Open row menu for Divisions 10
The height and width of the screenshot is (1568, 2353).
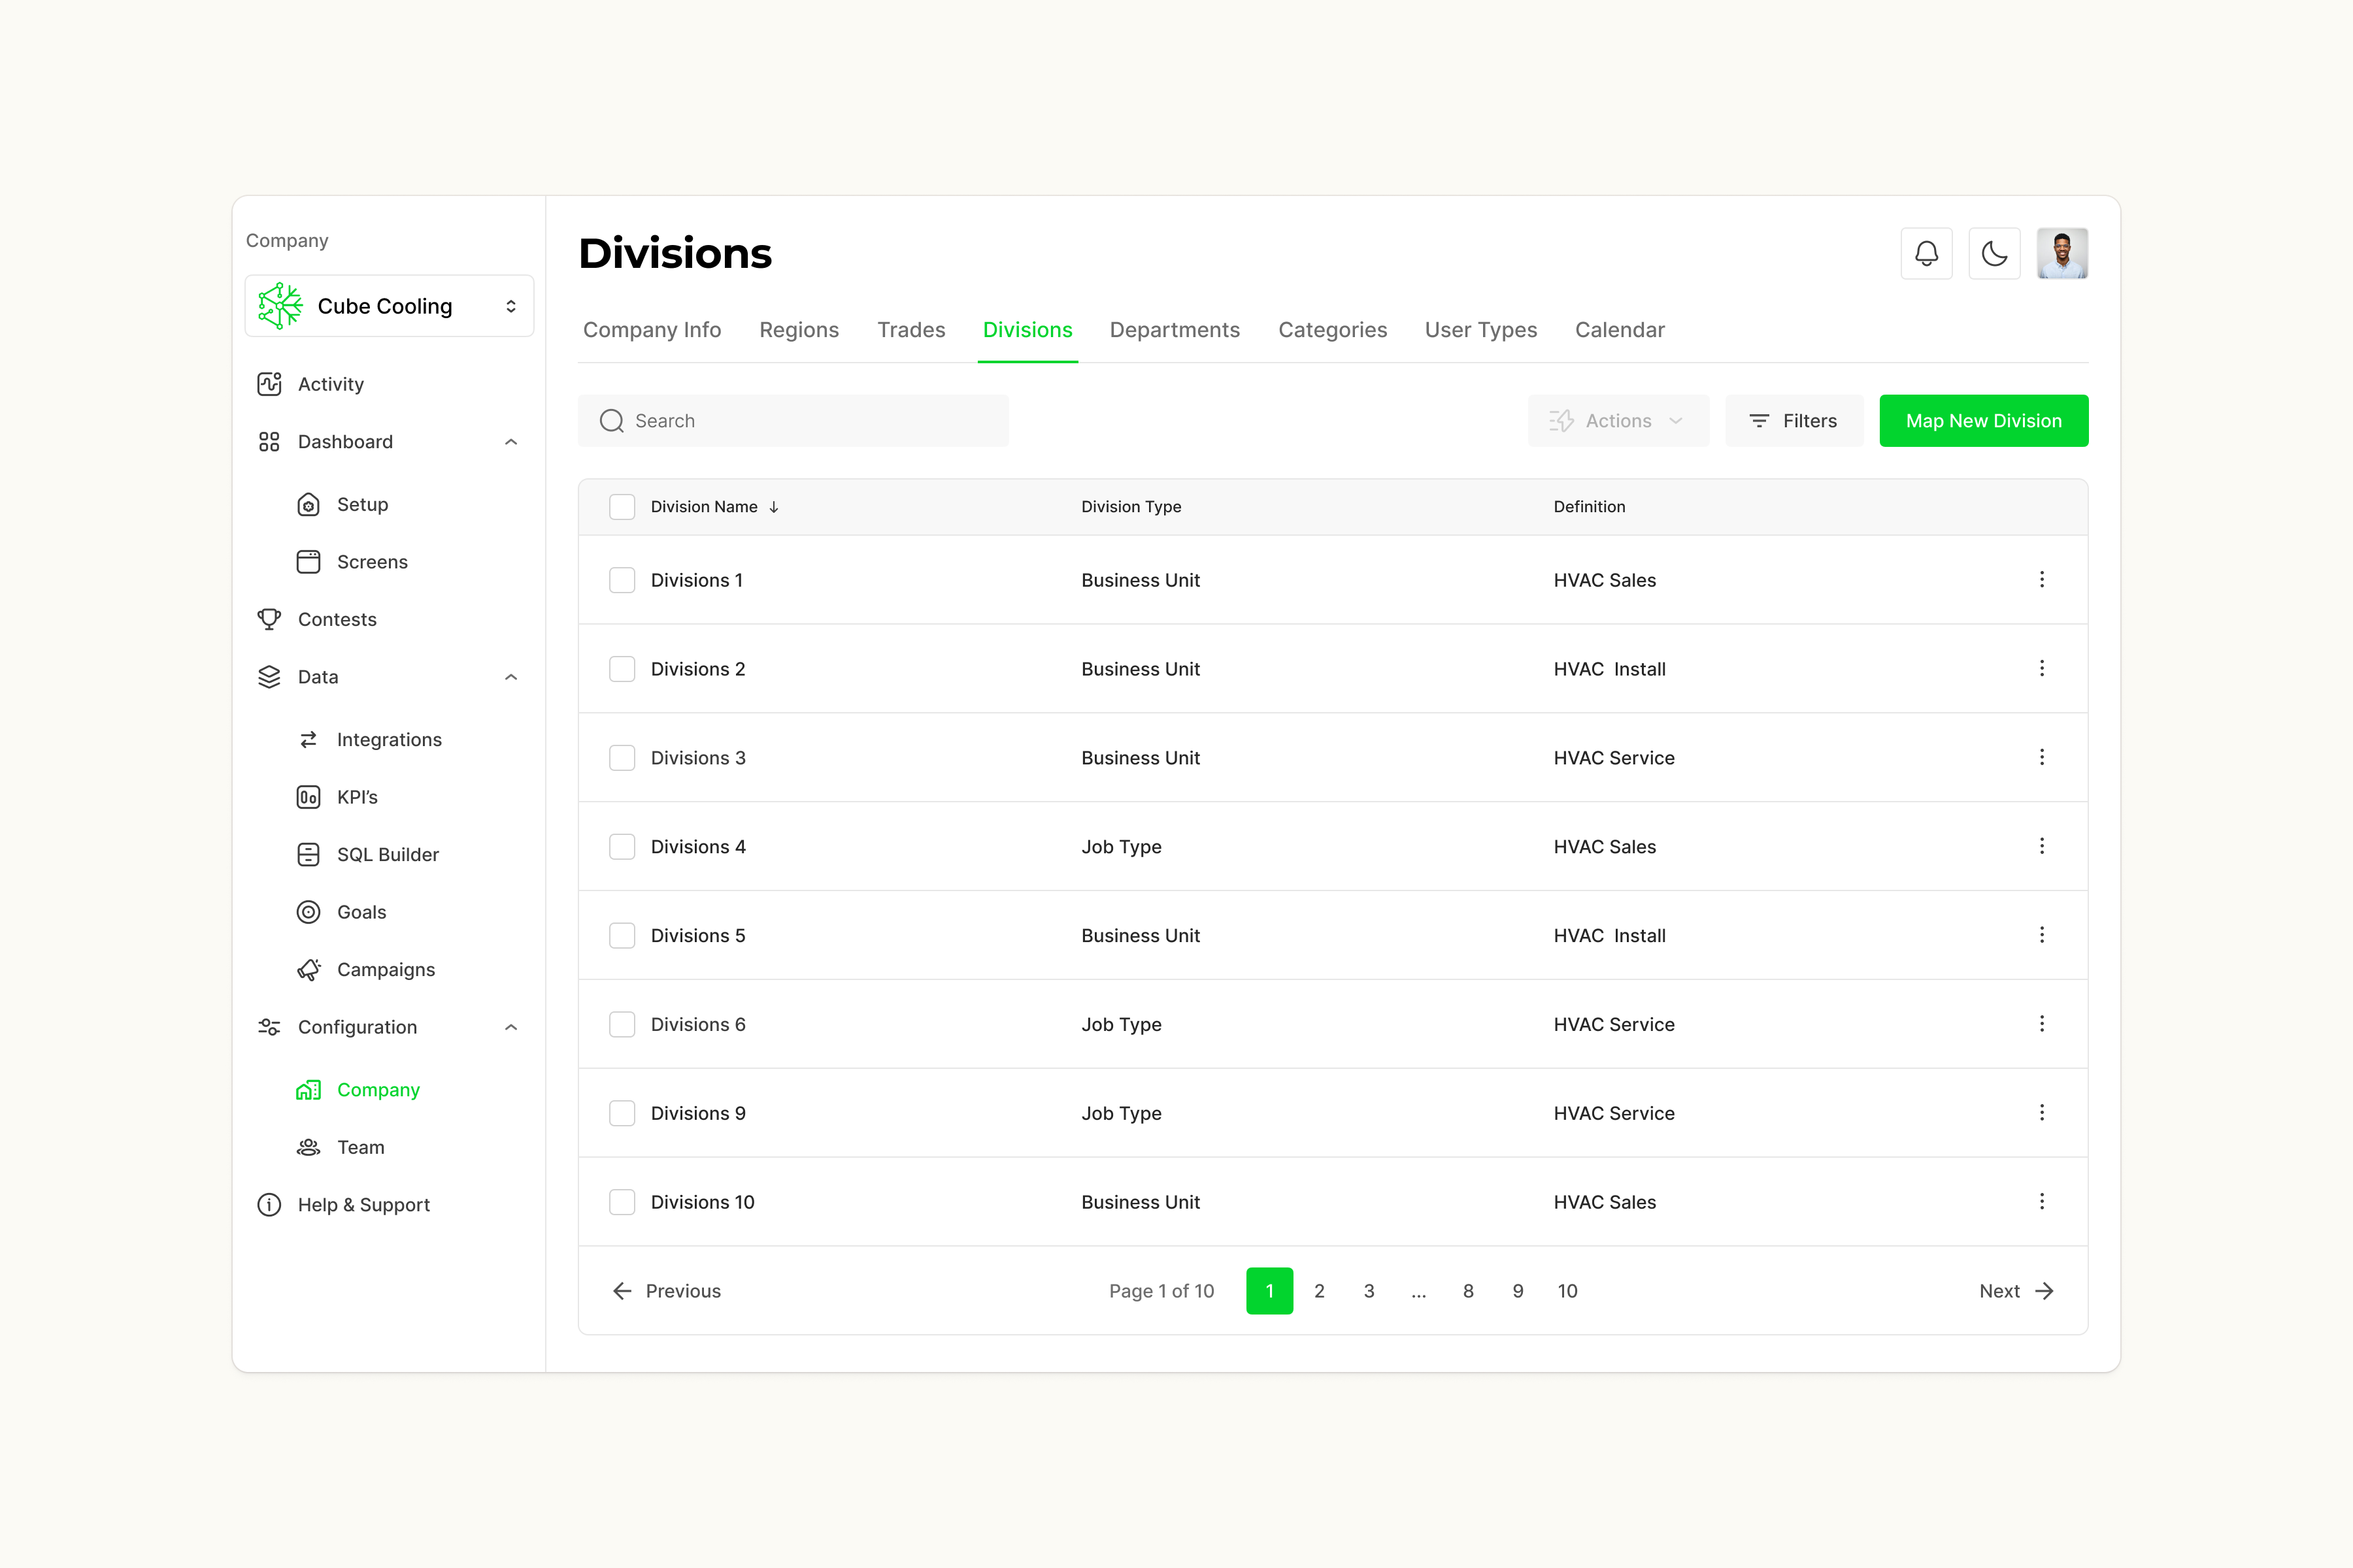(2042, 1201)
